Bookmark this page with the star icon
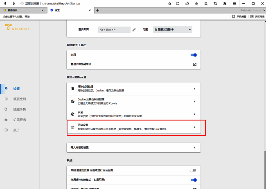This screenshot has height=189, width=266. (169, 4)
